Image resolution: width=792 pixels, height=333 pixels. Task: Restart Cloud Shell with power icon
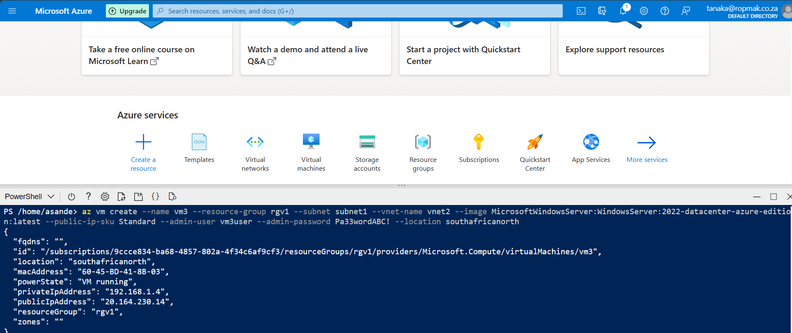[72, 197]
